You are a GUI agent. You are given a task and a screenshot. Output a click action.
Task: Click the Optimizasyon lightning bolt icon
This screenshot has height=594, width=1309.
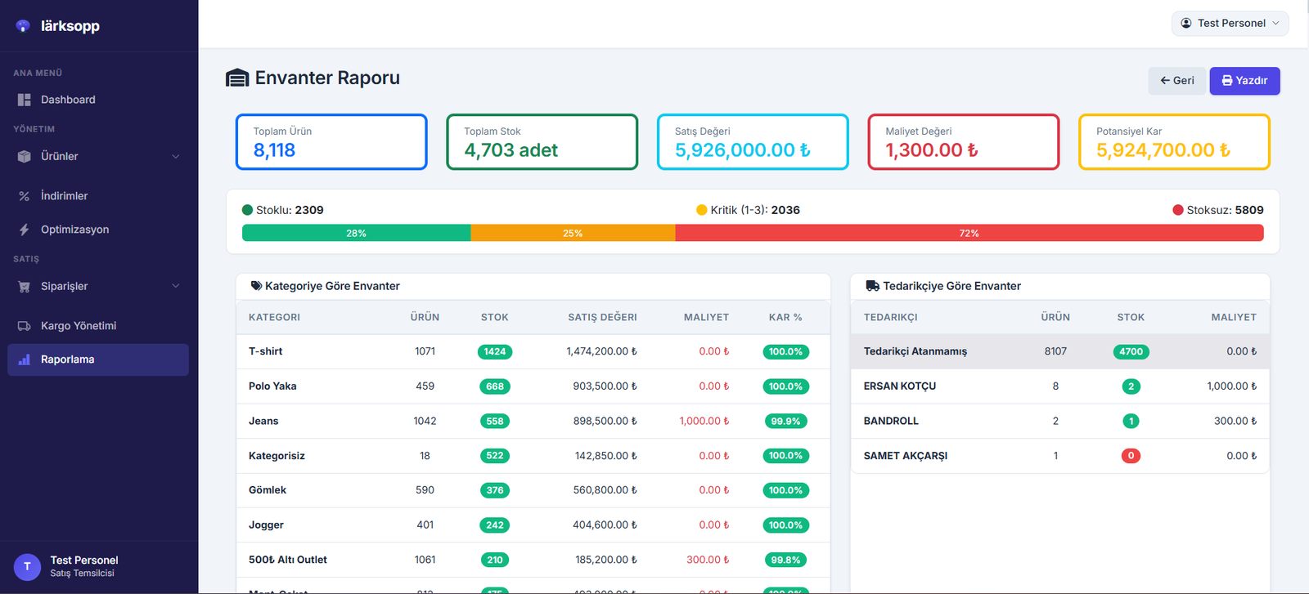[24, 230]
